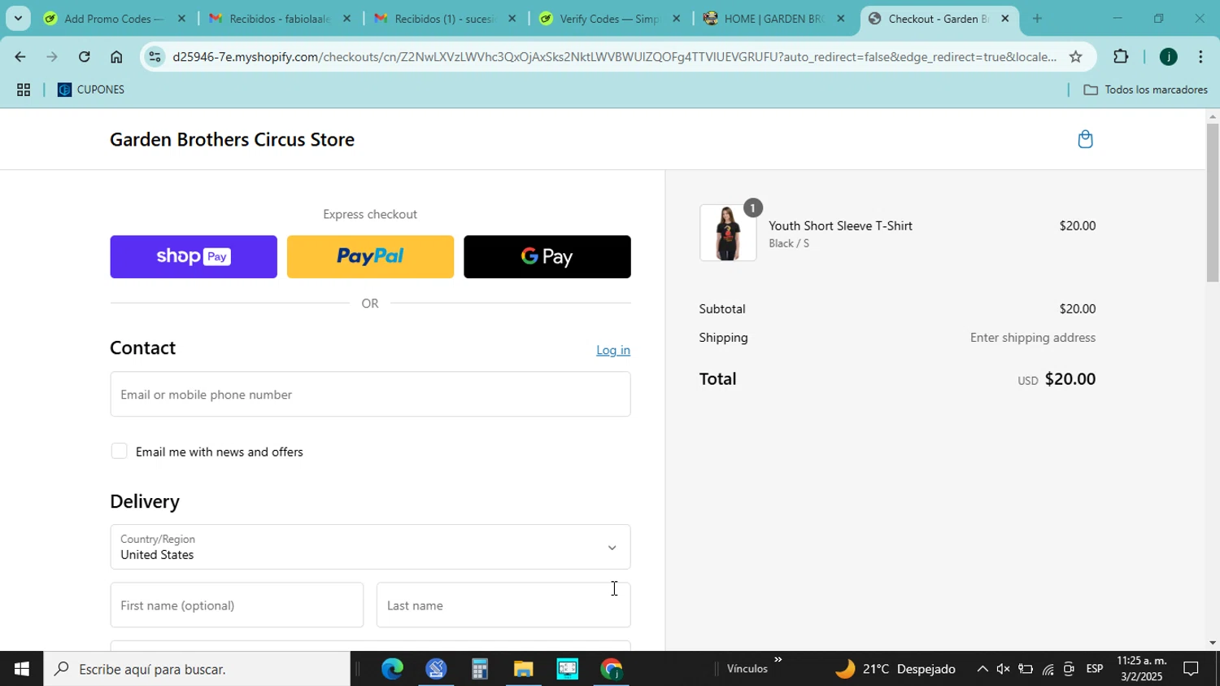Focus the Last name field
The width and height of the screenshot is (1220, 686).
[x=503, y=605]
